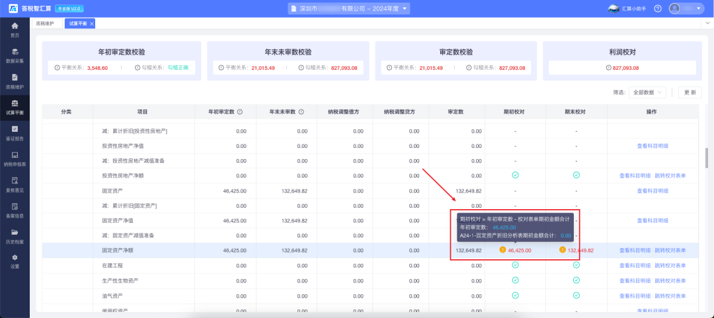Open the 汇算小助手 robot assistant
The width and height of the screenshot is (714, 318).
(x=627, y=9)
